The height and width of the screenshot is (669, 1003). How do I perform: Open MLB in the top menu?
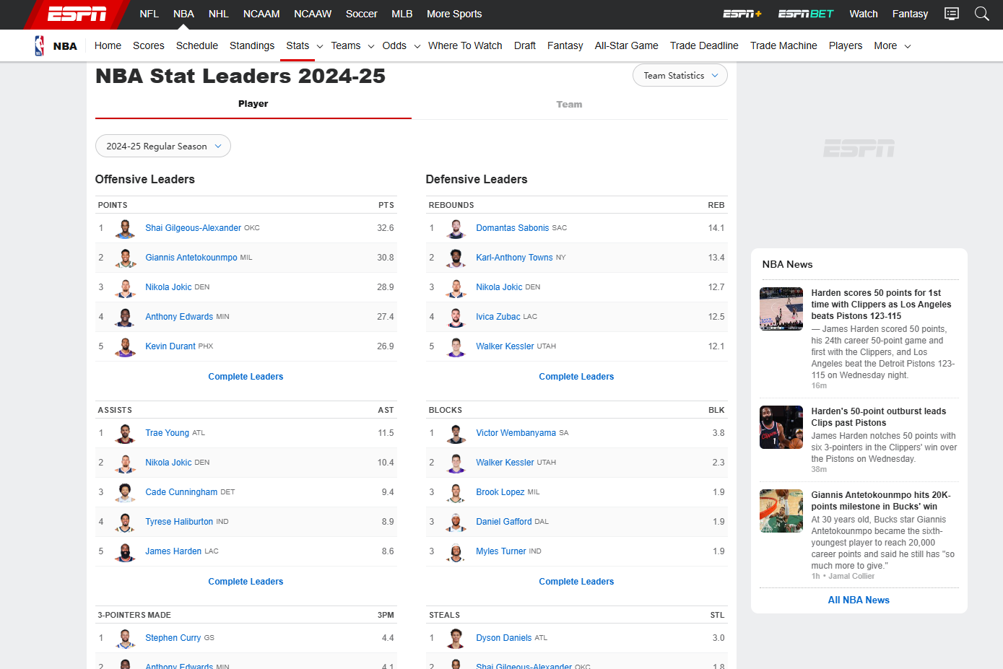click(402, 14)
